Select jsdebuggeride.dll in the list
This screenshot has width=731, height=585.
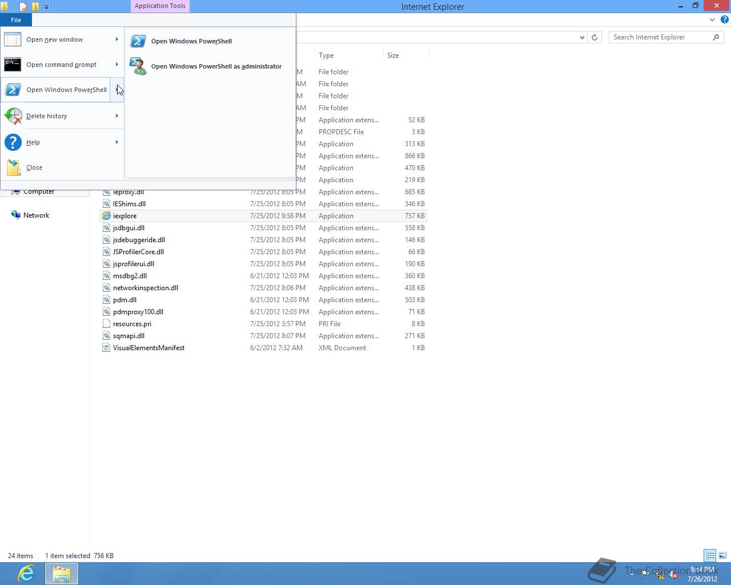[x=139, y=240]
